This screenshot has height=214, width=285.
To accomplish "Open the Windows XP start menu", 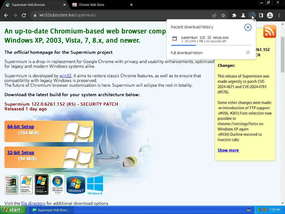I will coord(13,210).
